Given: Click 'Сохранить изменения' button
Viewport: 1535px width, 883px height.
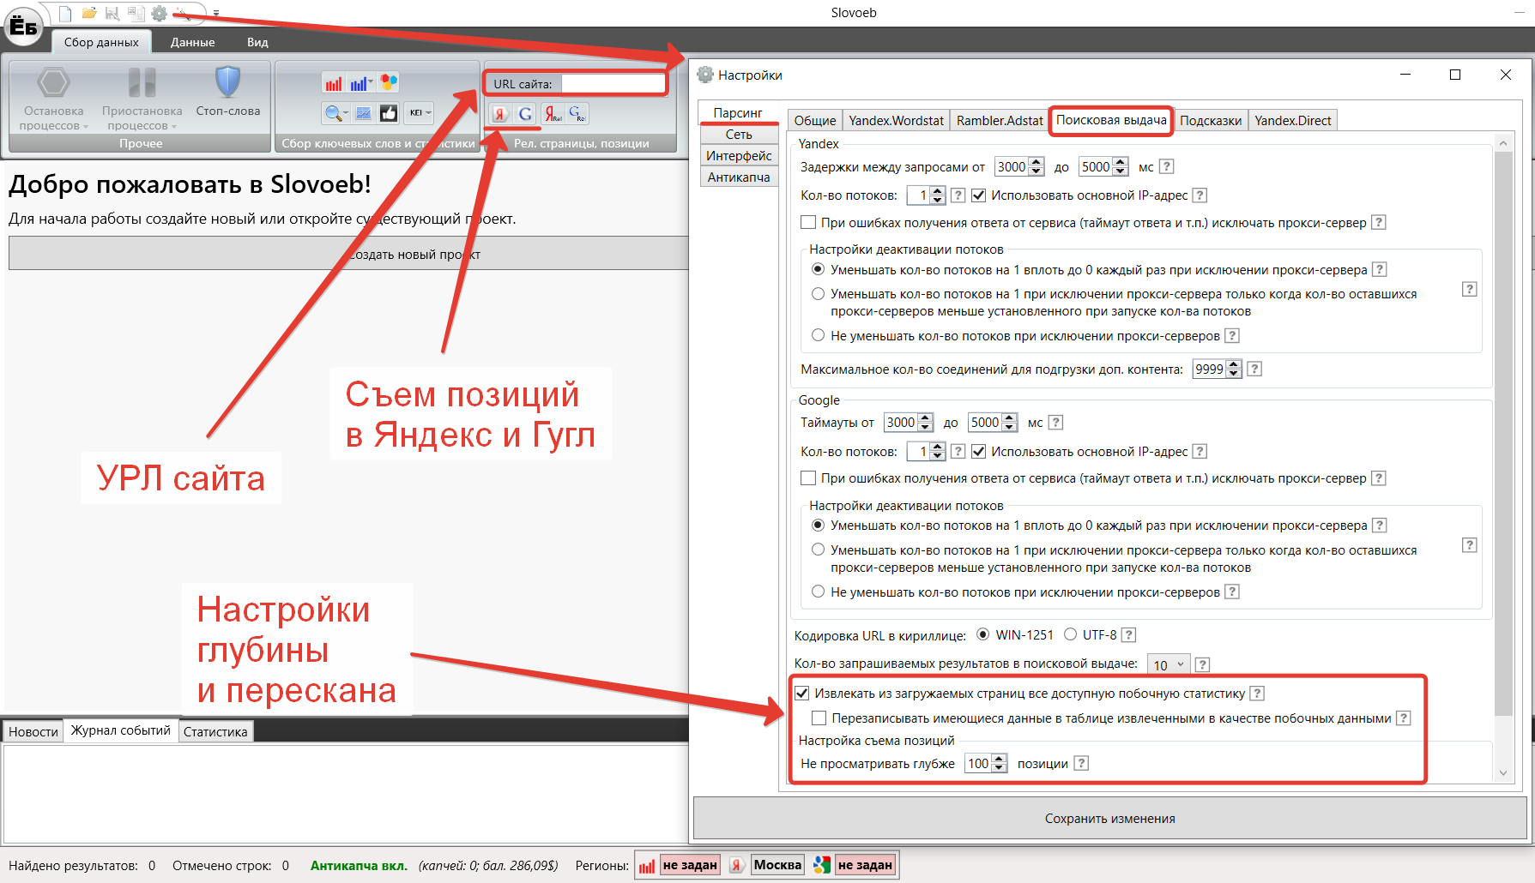Looking at the screenshot, I should pyautogui.click(x=1109, y=819).
